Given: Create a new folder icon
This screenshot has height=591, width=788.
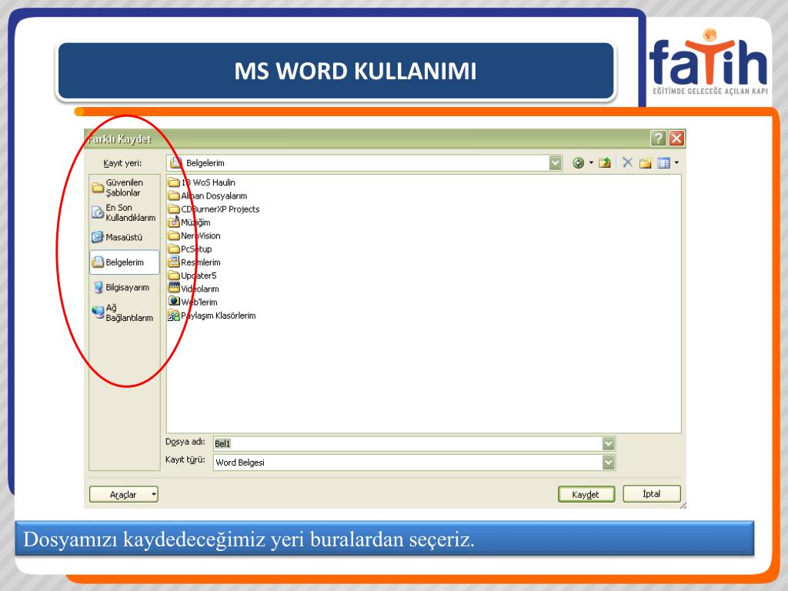Looking at the screenshot, I should [646, 163].
